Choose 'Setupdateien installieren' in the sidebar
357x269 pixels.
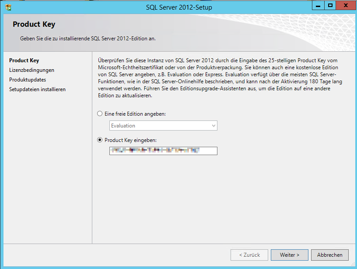tap(37, 89)
